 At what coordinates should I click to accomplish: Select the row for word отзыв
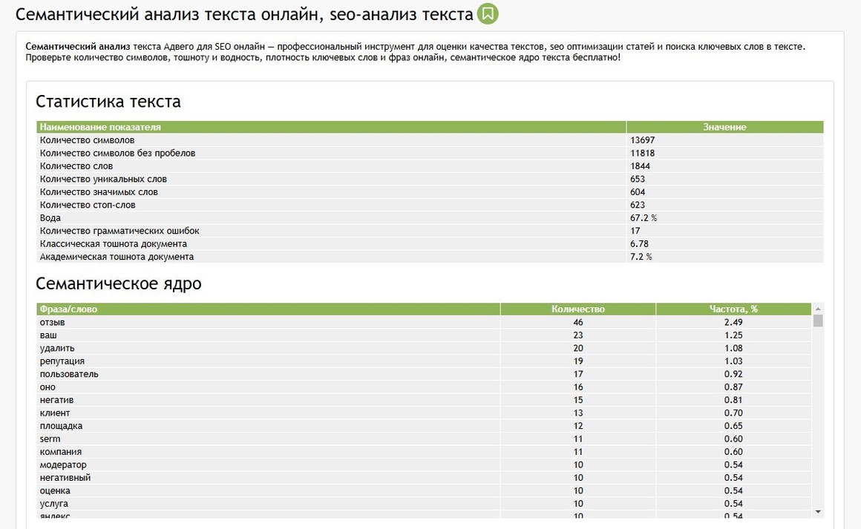(424, 322)
